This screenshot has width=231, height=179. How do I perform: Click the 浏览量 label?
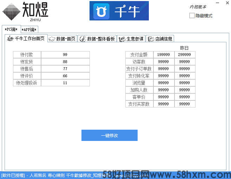click(139, 83)
